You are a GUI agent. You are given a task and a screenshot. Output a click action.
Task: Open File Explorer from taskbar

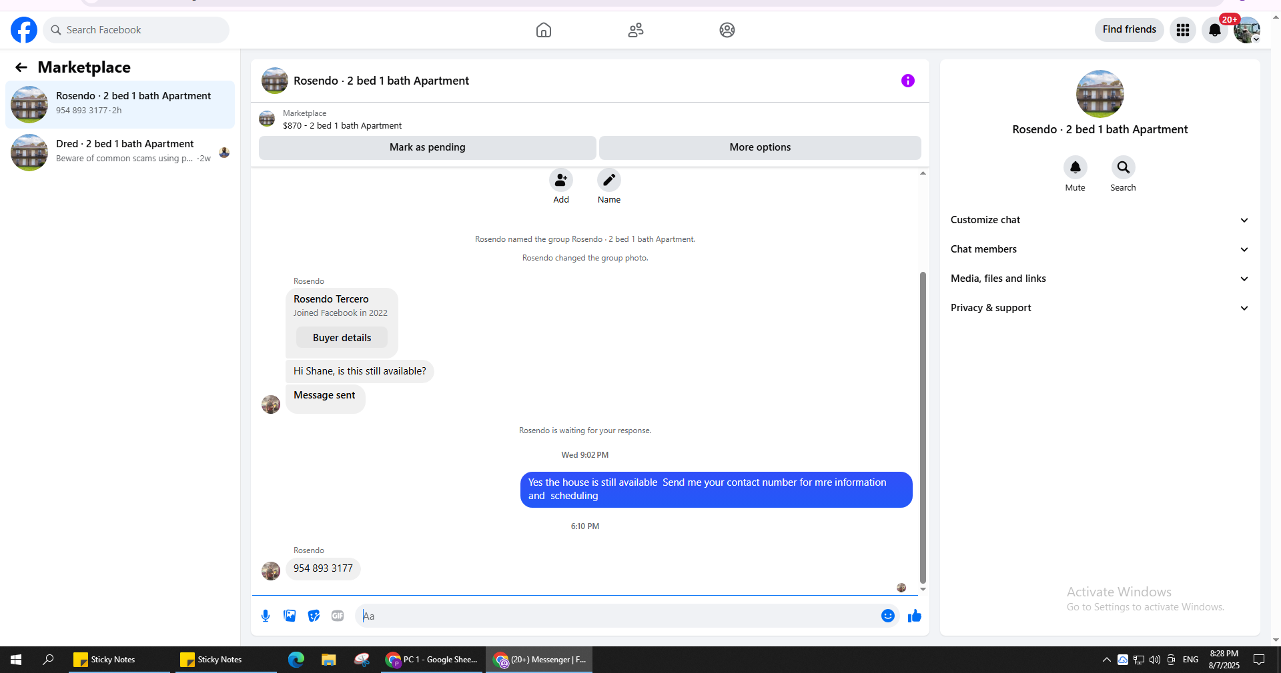329,660
